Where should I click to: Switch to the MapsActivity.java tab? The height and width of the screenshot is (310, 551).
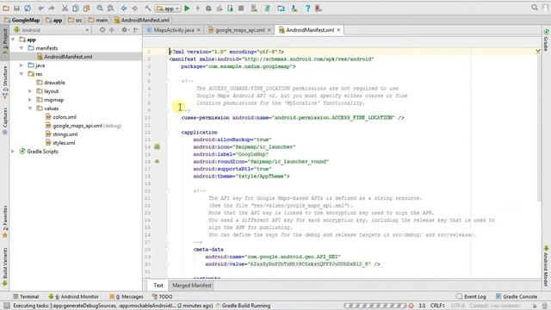(174, 30)
